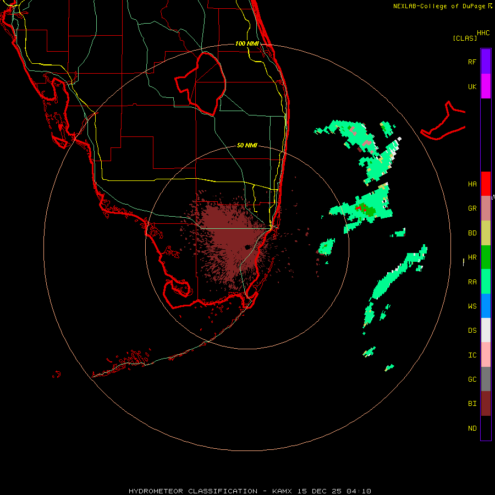Select the yellow BD legend color swatch
The height and width of the screenshot is (495, 495).
486,233
